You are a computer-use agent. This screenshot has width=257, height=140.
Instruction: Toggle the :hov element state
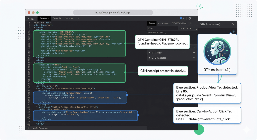pos(182,28)
